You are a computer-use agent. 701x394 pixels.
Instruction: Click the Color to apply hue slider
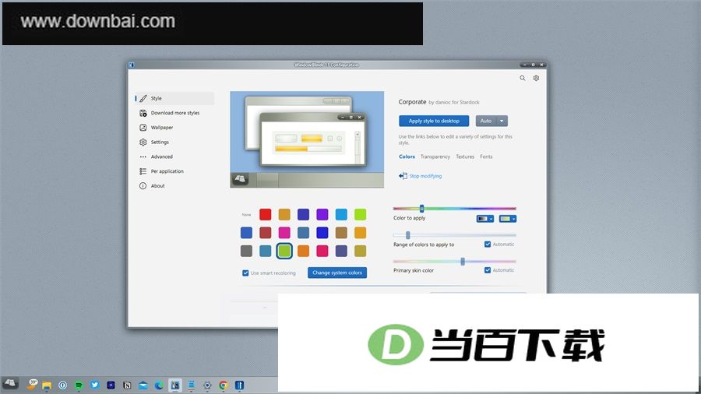point(454,209)
